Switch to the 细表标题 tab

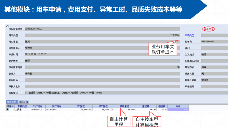(x=12, y=102)
